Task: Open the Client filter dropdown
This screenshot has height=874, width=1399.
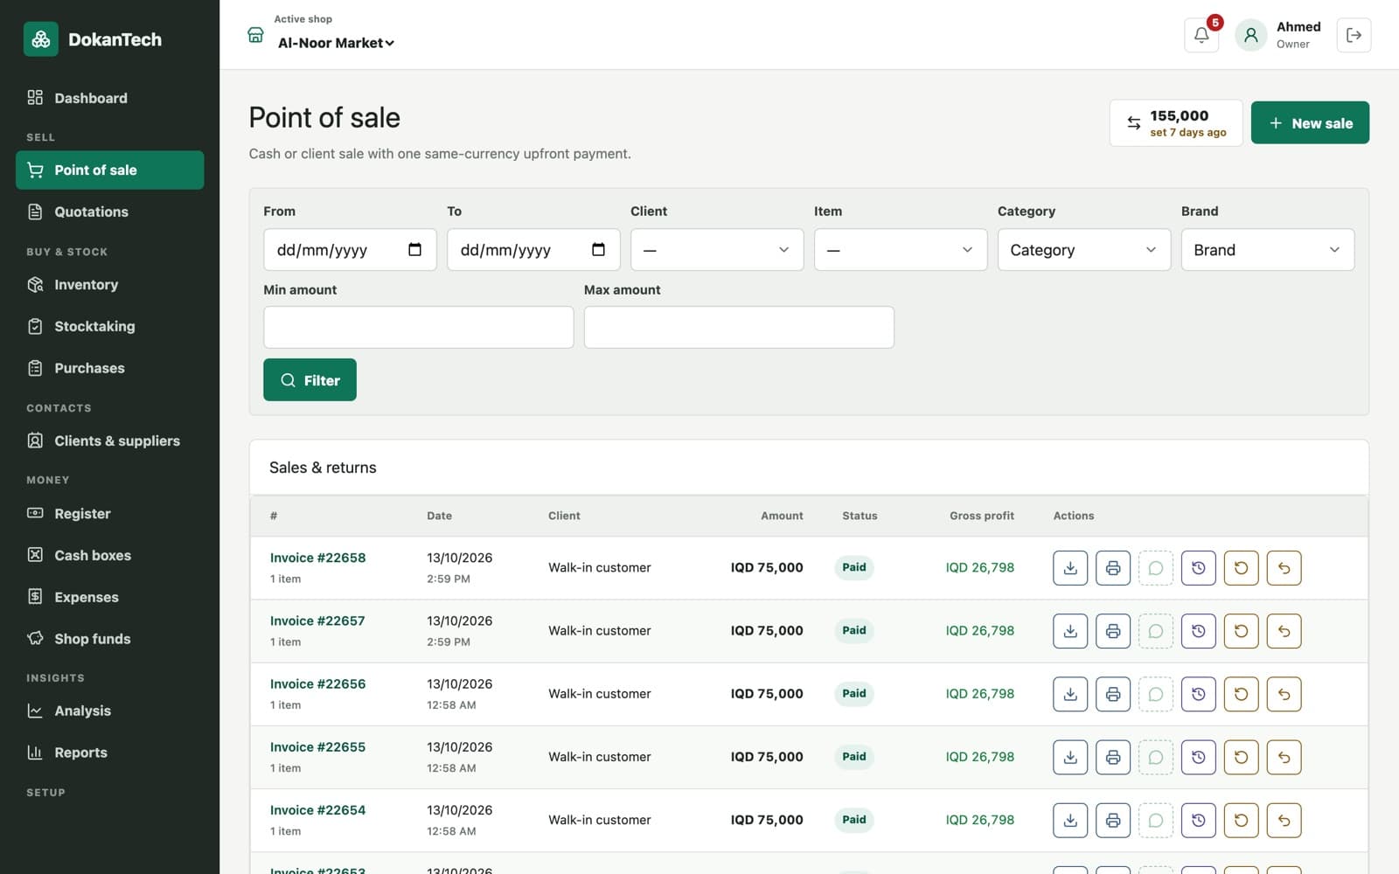Action: tap(717, 250)
